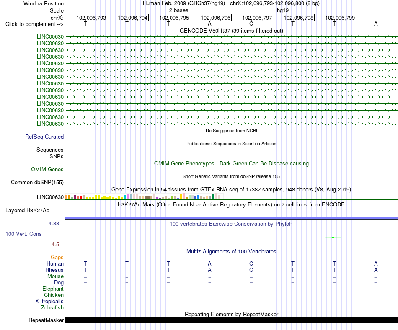The height and width of the screenshot is (330, 398).
Task: Click position label 102,096,794
Action: (x=132, y=18)
